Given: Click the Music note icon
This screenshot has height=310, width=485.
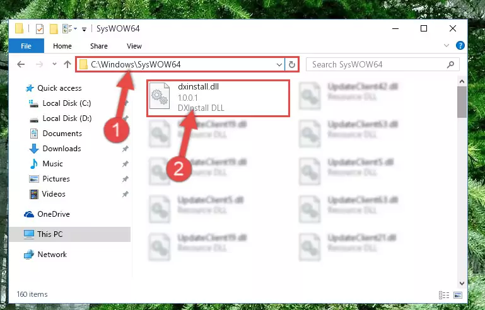Looking at the screenshot, I should 33,164.
